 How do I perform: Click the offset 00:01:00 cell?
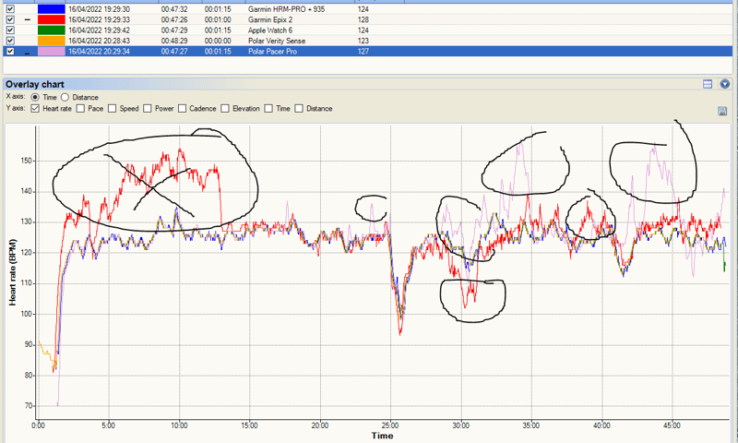[218, 19]
